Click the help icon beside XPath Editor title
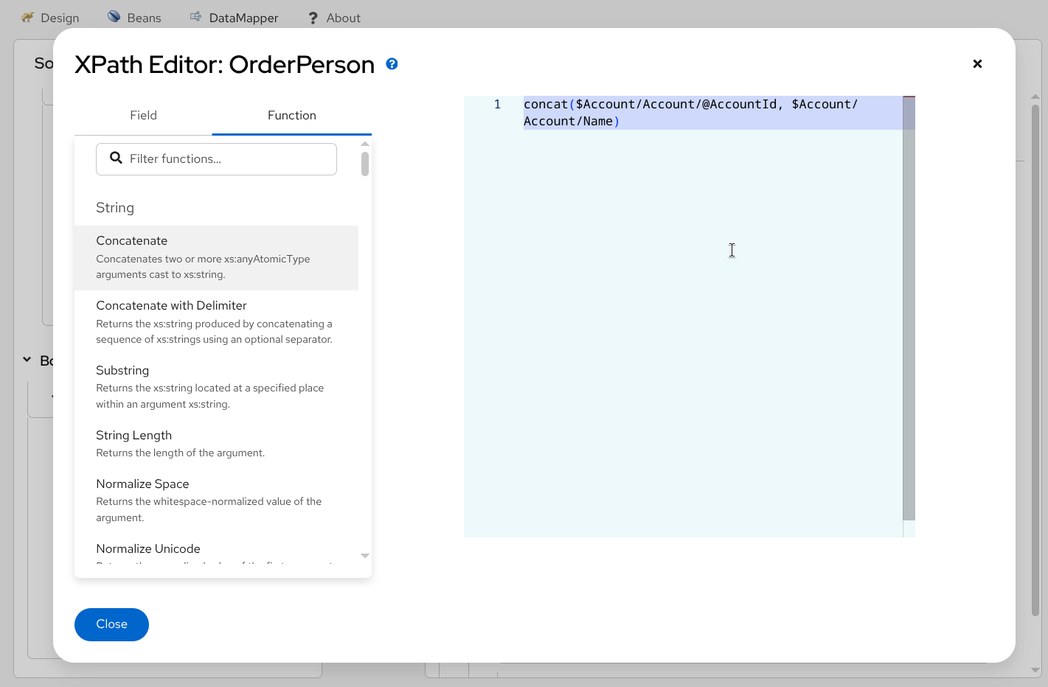The height and width of the screenshot is (687, 1048). pyautogui.click(x=392, y=64)
